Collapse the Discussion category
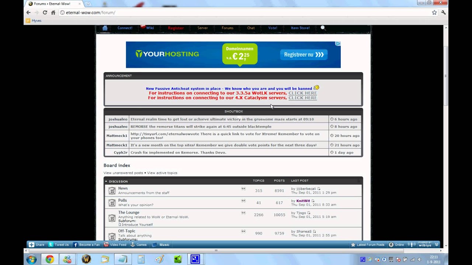The width and height of the screenshot is (472, 265). coord(106,181)
